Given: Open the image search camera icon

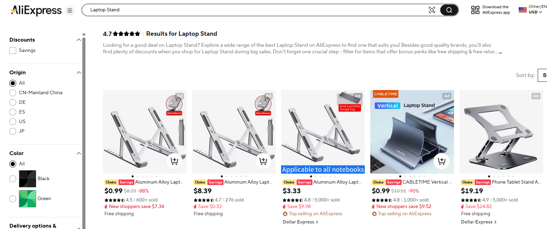Looking at the screenshot, I should (x=432, y=10).
